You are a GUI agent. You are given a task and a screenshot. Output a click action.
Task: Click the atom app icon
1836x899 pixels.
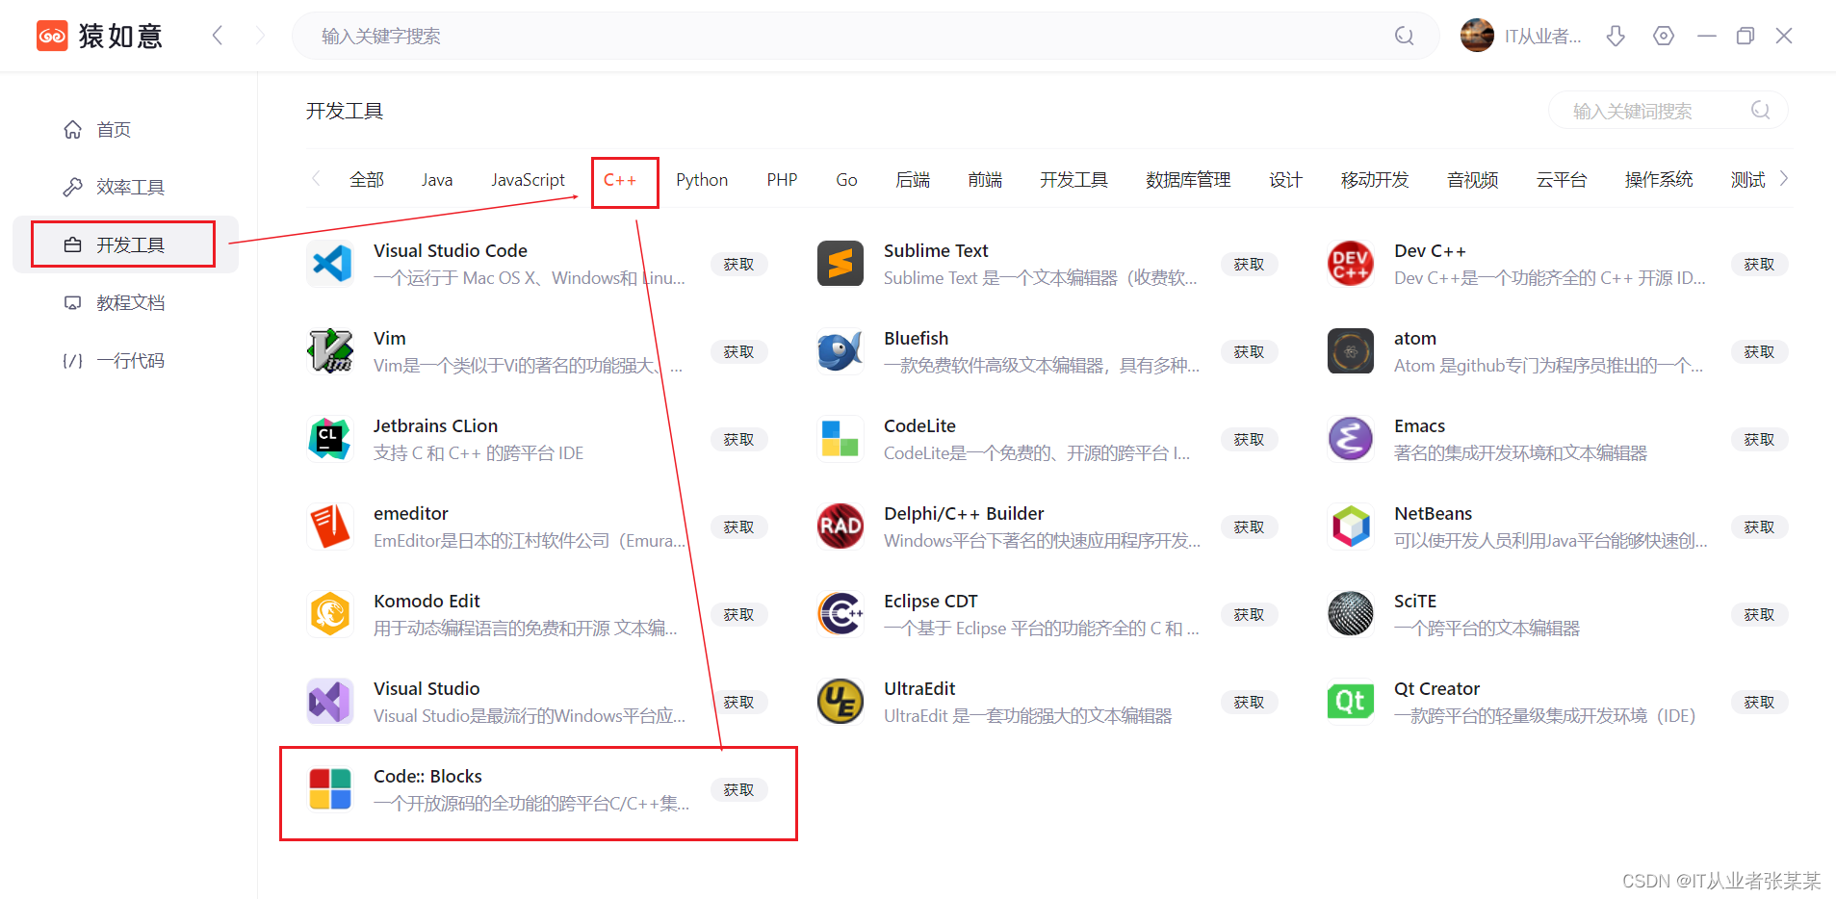point(1351,351)
